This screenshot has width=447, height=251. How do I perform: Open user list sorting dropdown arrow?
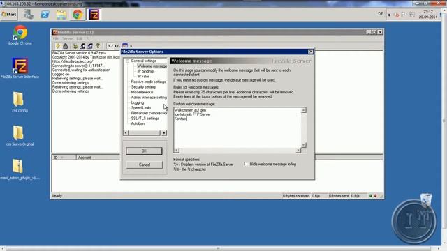coord(131,46)
